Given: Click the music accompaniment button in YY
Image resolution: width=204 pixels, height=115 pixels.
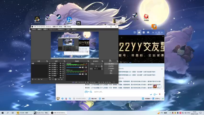Looking at the screenshot, I should coord(93,99).
